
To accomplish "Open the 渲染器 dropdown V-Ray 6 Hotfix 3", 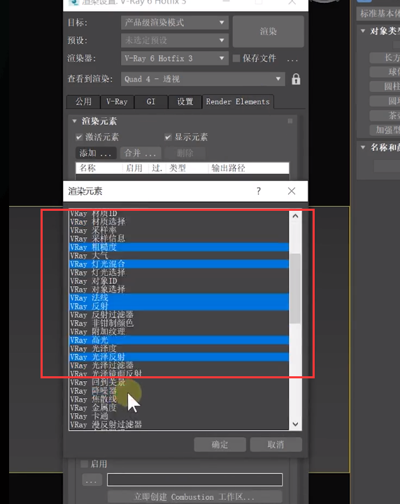I will [175, 59].
